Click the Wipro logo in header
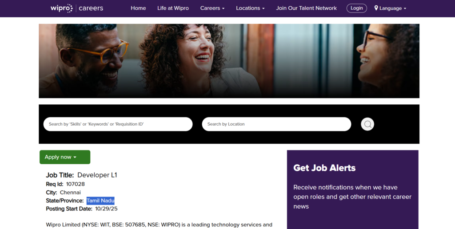This screenshot has width=455, height=229. [61, 8]
